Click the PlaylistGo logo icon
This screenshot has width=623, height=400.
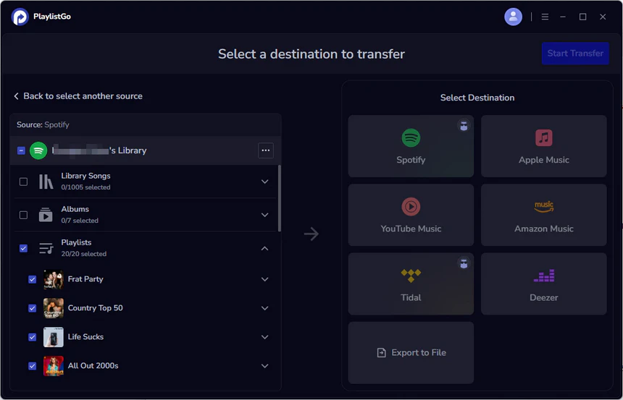pyautogui.click(x=20, y=17)
